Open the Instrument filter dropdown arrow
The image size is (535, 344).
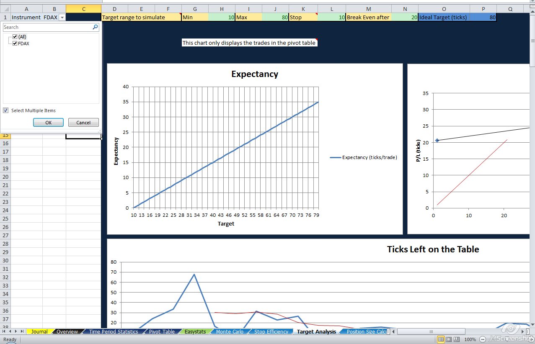pyautogui.click(x=62, y=17)
